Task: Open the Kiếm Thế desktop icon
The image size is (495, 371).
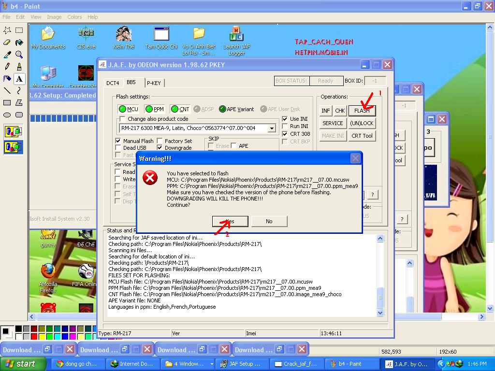Action: pyautogui.click(x=124, y=38)
